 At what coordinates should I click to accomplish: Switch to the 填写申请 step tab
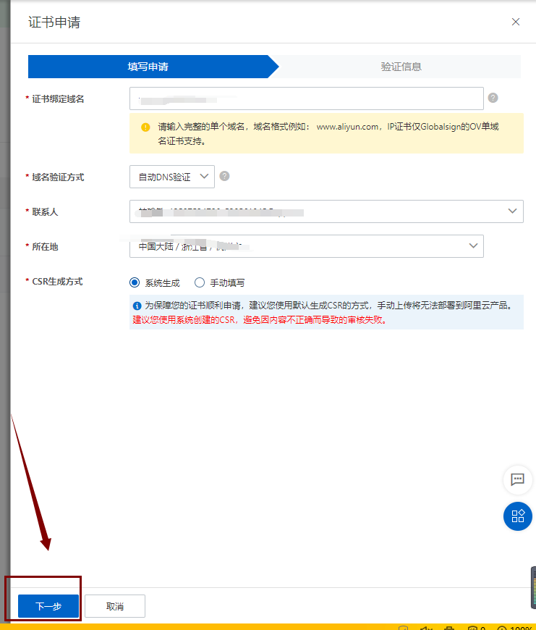pos(148,67)
